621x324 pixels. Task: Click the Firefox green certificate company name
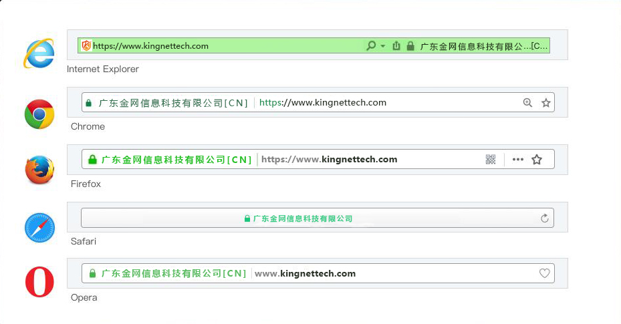176,160
